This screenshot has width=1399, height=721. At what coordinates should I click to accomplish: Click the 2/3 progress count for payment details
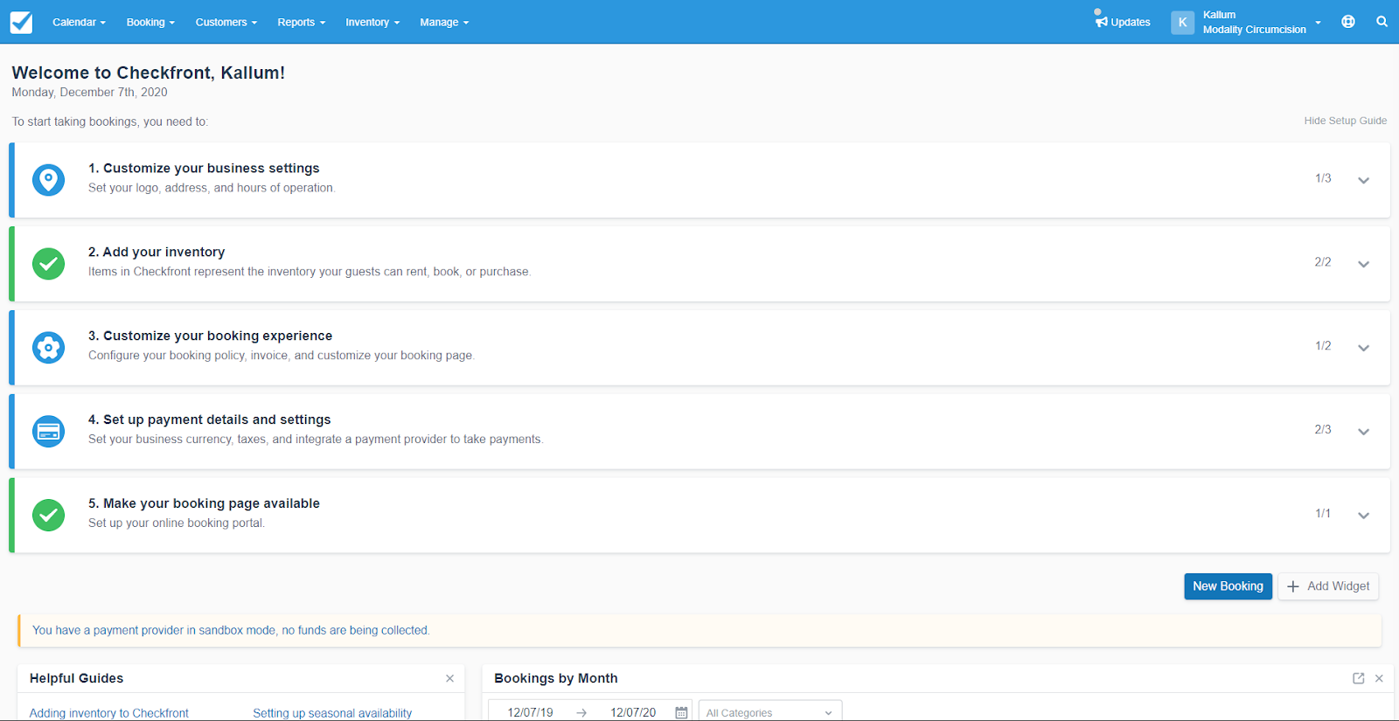coord(1323,430)
